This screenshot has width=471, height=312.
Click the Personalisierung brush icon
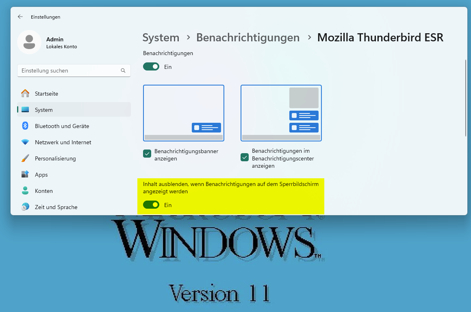tap(25, 158)
